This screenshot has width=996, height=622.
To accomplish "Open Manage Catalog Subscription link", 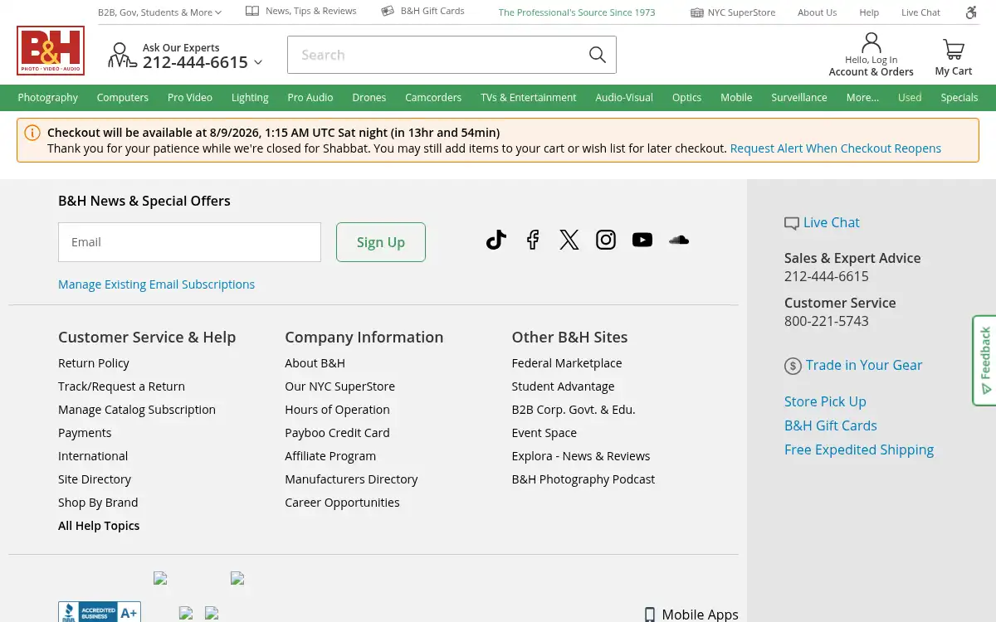I will [137, 410].
